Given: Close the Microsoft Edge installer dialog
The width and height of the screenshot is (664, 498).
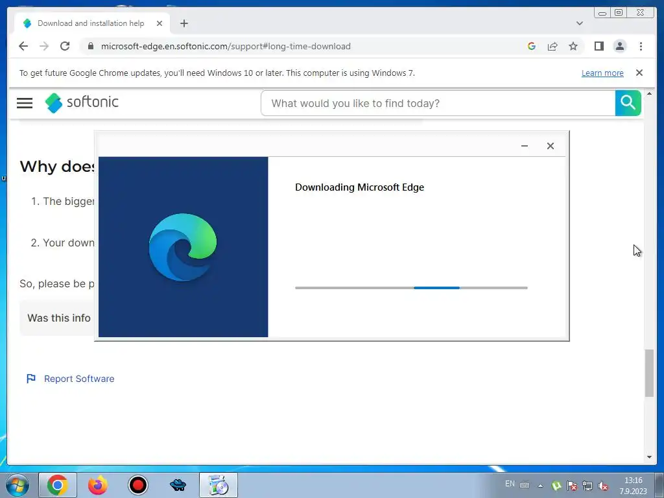Looking at the screenshot, I should (x=550, y=146).
